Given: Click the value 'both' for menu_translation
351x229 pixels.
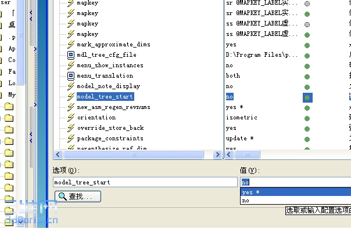Looking at the screenshot, I should pos(233,76).
